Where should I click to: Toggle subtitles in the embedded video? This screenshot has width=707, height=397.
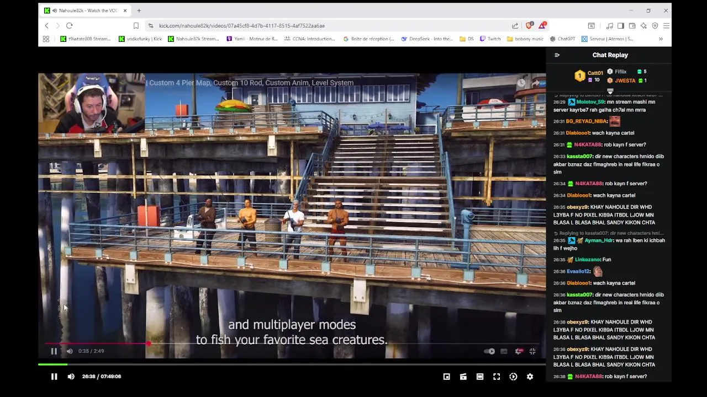[x=504, y=351]
